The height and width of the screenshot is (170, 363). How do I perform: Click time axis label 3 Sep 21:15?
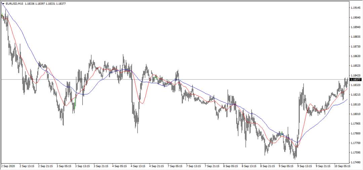pos(101,166)
